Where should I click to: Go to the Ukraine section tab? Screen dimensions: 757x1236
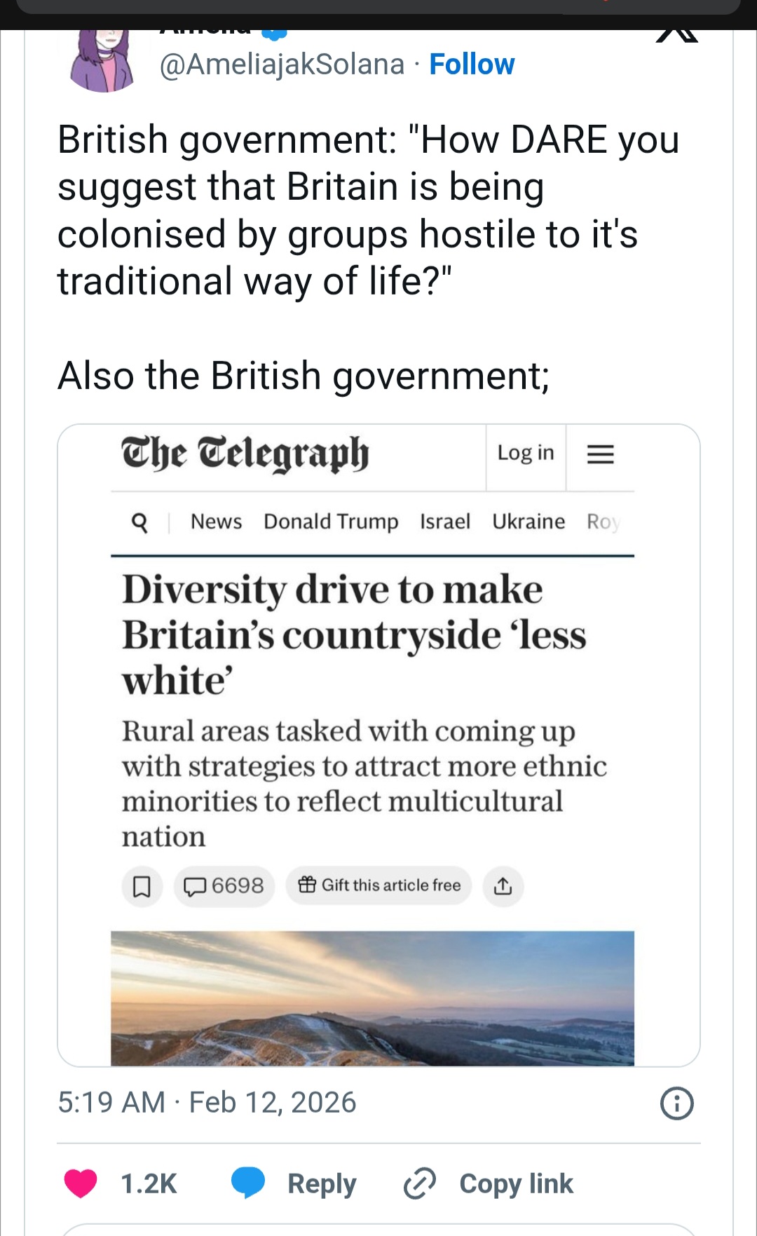tap(528, 522)
